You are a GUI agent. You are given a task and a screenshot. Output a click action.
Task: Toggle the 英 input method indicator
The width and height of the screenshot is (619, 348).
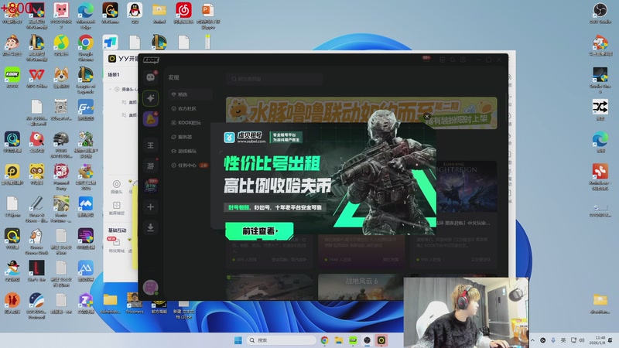563,340
